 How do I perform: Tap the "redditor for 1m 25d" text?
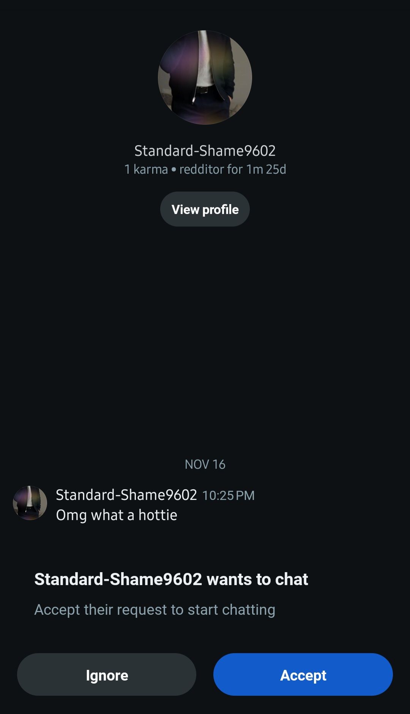click(x=233, y=169)
